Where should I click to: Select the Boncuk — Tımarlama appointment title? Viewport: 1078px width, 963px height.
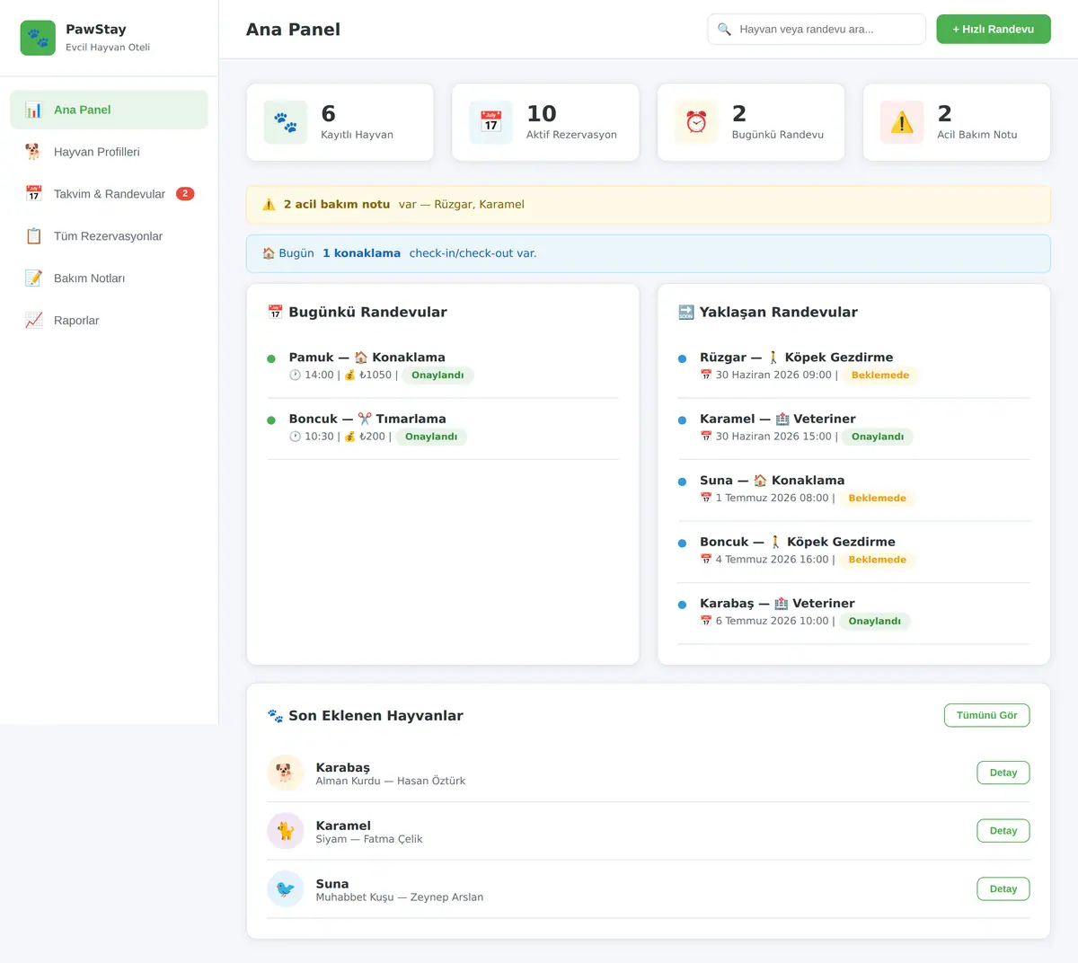point(367,419)
